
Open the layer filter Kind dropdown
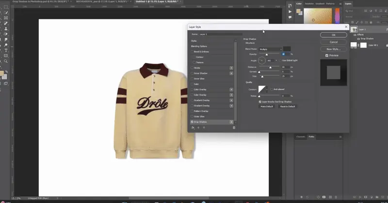pyautogui.click(x=354, y=11)
